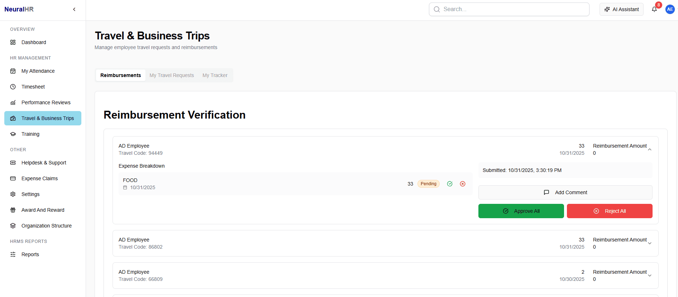Focus the Search input field

coord(509,9)
